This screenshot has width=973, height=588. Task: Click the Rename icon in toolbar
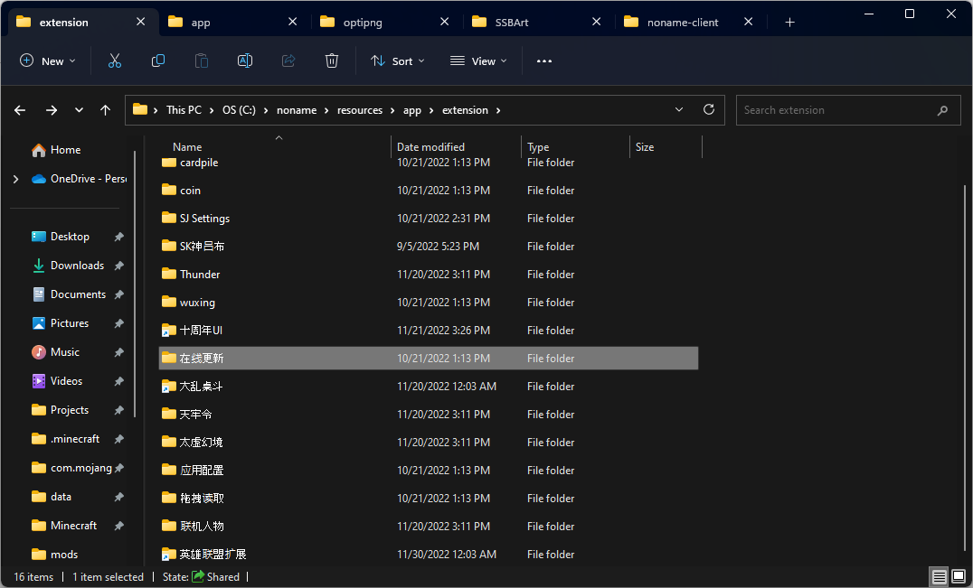245,61
